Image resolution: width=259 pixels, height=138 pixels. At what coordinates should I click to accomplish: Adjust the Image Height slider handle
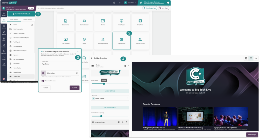(x=104, y=84)
